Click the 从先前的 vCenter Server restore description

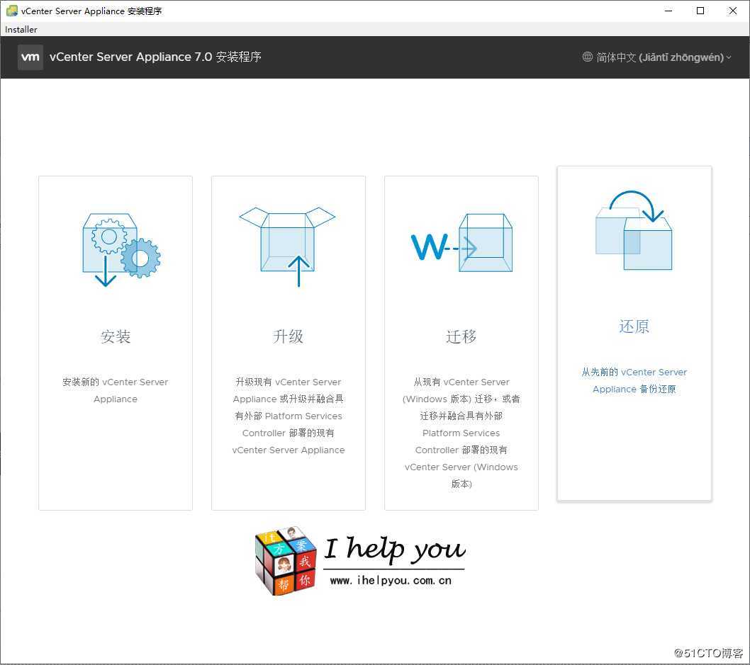click(x=634, y=380)
